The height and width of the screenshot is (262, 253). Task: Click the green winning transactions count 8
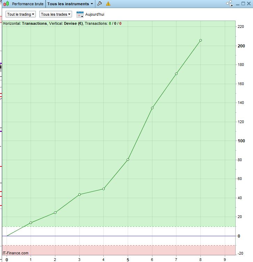point(110,24)
